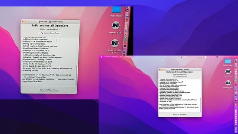Click the log scrollbar in the smaller full-screen window

(x=201, y=105)
